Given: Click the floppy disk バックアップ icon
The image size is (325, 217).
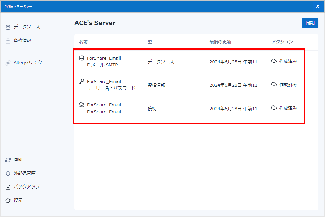Looking at the screenshot, I should [x=8, y=187].
